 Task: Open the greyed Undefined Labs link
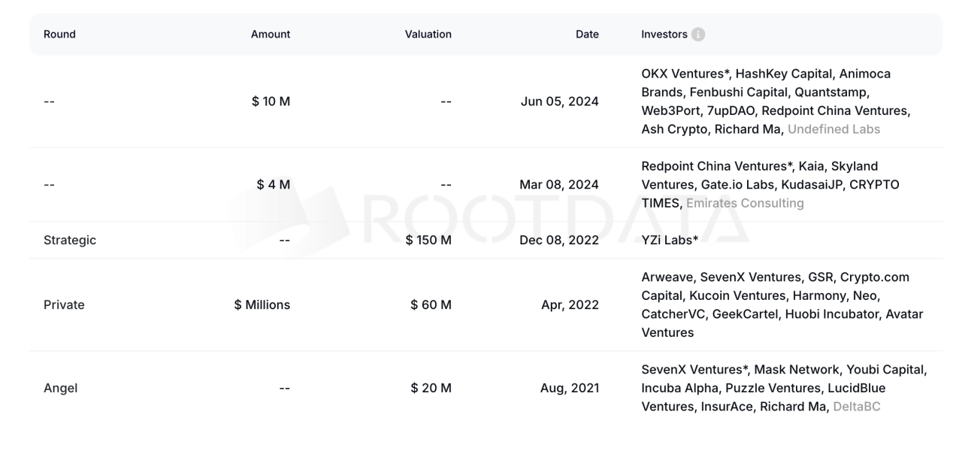pos(833,129)
